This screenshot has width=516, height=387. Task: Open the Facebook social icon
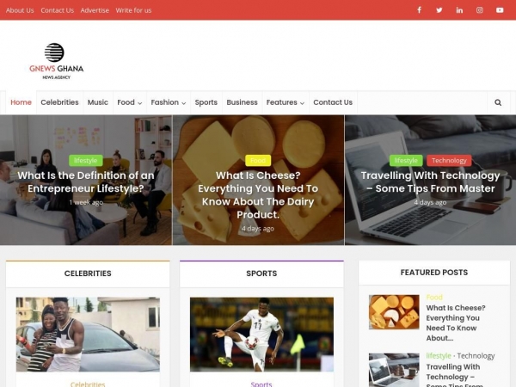(420, 10)
